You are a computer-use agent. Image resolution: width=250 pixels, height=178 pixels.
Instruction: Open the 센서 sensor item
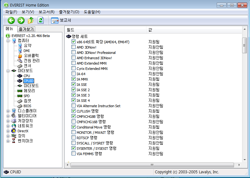[24, 66]
